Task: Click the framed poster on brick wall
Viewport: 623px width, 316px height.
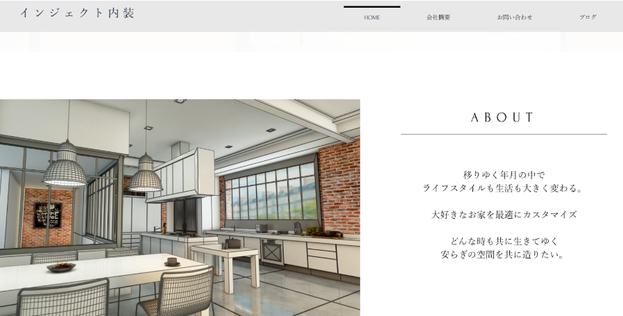Action: [x=47, y=215]
